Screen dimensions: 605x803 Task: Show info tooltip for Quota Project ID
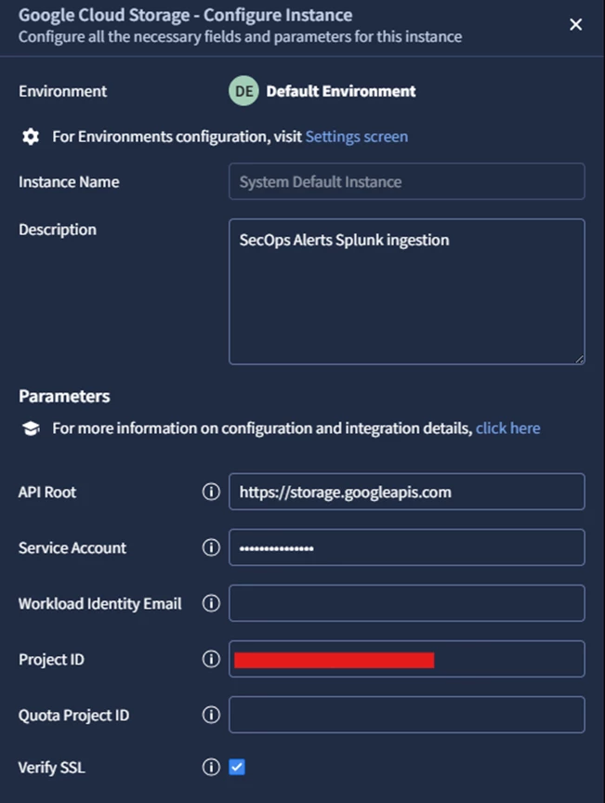pos(211,715)
